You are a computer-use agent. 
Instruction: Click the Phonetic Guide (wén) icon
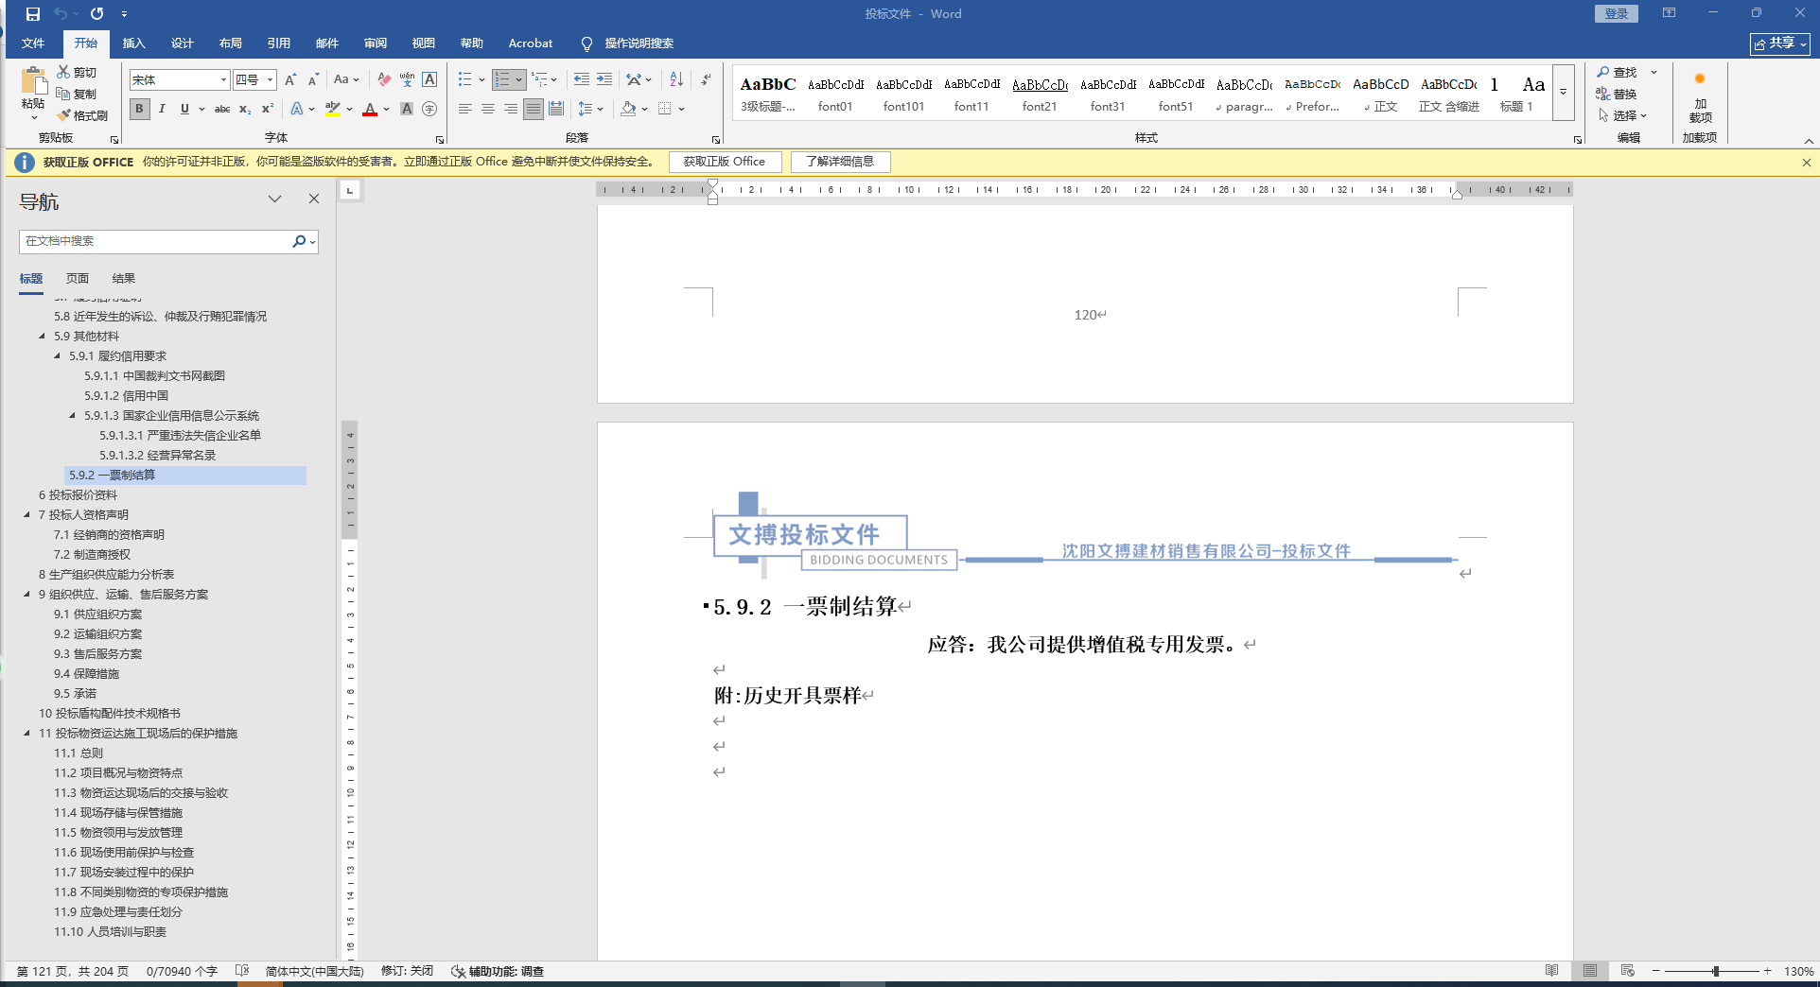coord(407,79)
